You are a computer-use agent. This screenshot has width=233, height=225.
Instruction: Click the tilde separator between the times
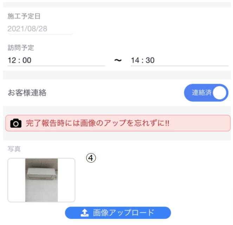click(x=118, y=60)
